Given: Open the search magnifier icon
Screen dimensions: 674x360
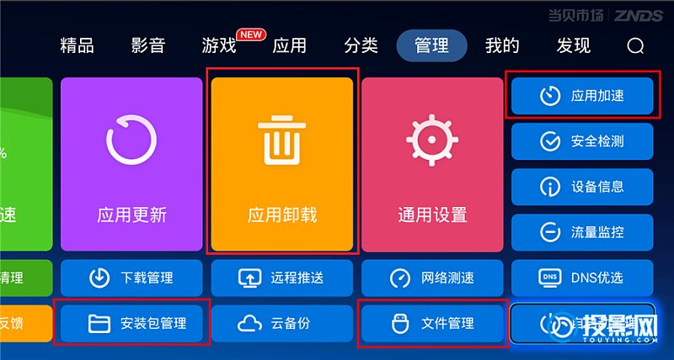Looking at the screenshot, I should 635,45.
